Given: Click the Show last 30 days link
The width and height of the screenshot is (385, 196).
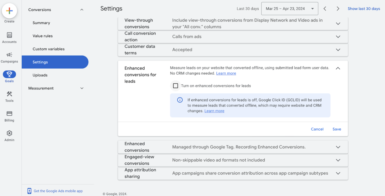Looking at the screenshot, I should pos(364,8).
